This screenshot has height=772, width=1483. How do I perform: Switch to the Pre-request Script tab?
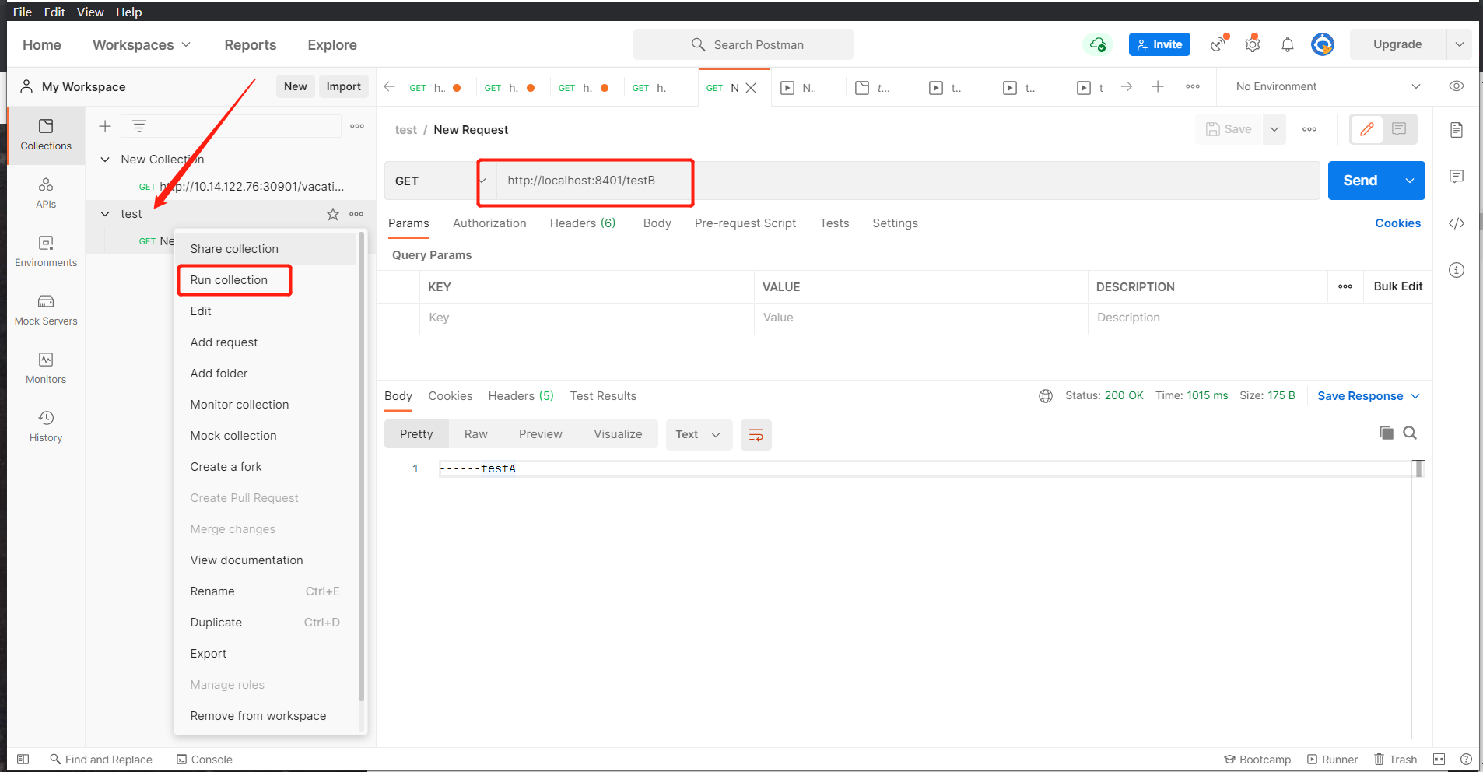(745, 223)
